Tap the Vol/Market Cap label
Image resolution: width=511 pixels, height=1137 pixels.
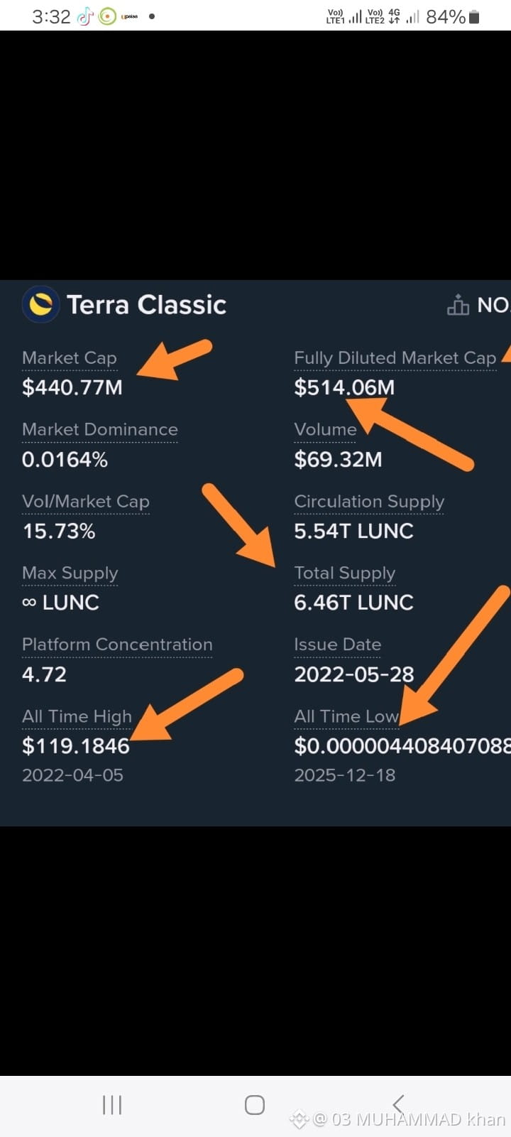tap(86, 502)
